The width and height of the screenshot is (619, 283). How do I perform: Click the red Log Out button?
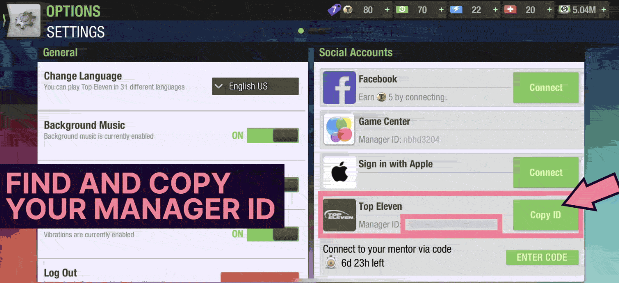point(259,277)
